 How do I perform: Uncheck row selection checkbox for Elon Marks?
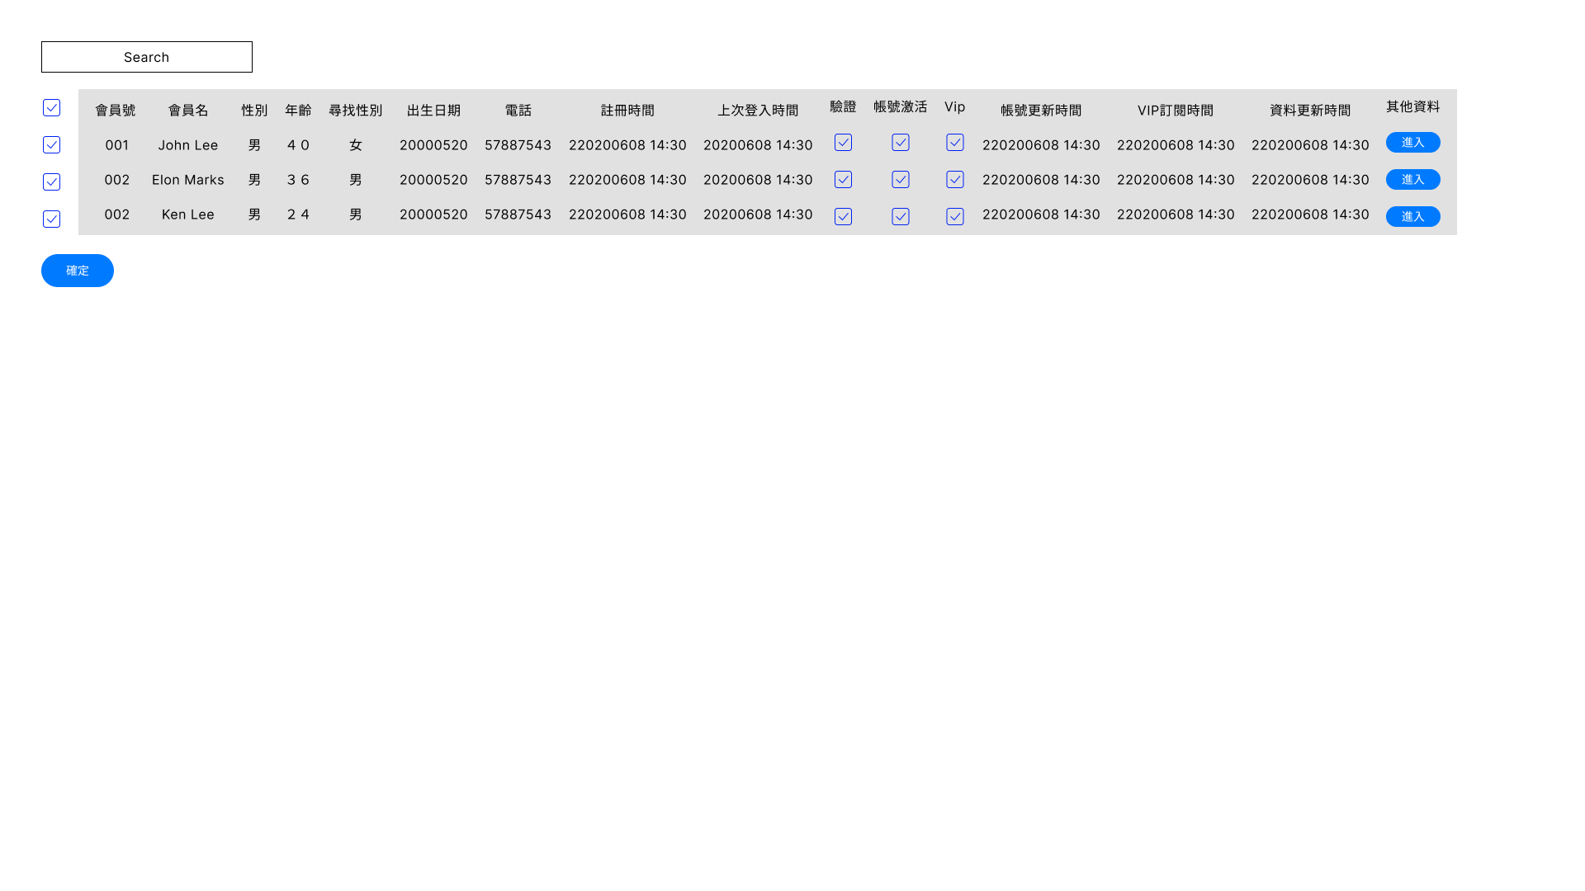click(x=51, y=181)
